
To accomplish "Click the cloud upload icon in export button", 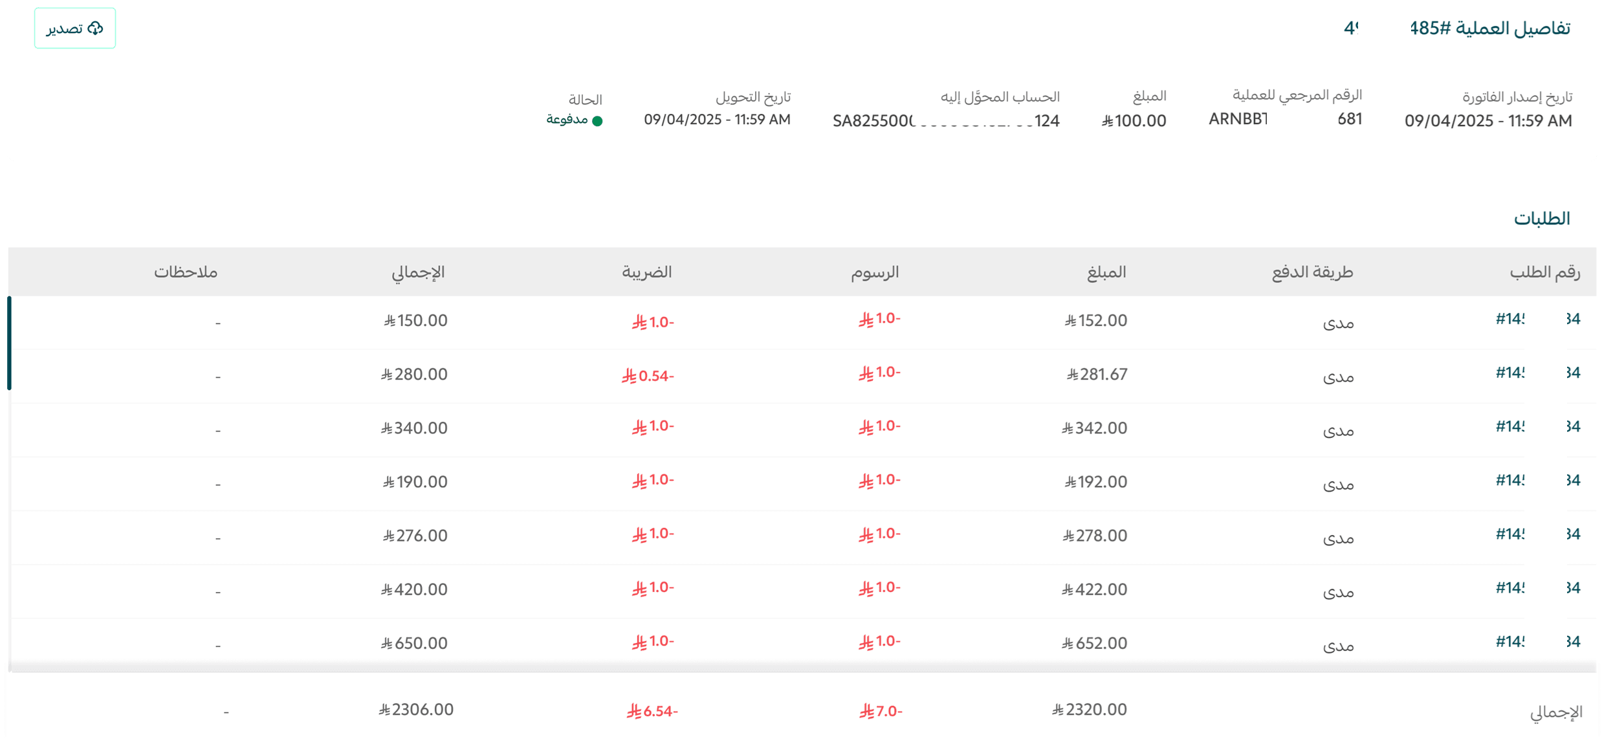I will tap(96, 28).
